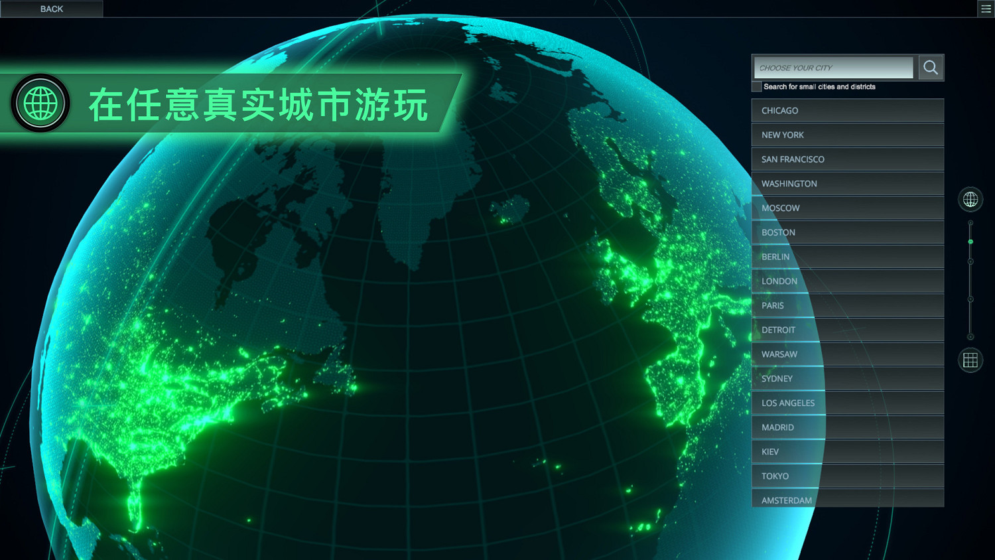
Task: Click the magnifying glass search icon
Action: tap(930, 67)
